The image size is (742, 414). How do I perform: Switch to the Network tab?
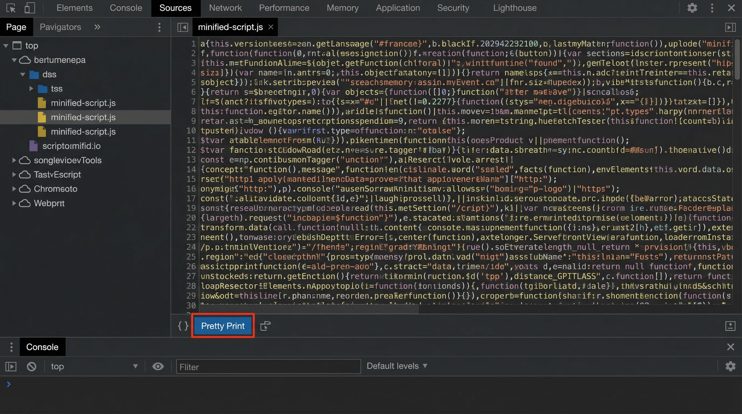225,8
